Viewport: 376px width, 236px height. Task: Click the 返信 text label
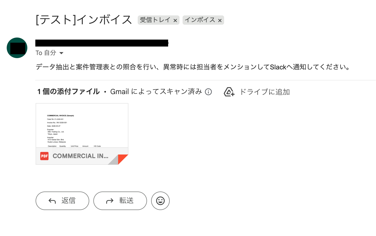(69, 201)
